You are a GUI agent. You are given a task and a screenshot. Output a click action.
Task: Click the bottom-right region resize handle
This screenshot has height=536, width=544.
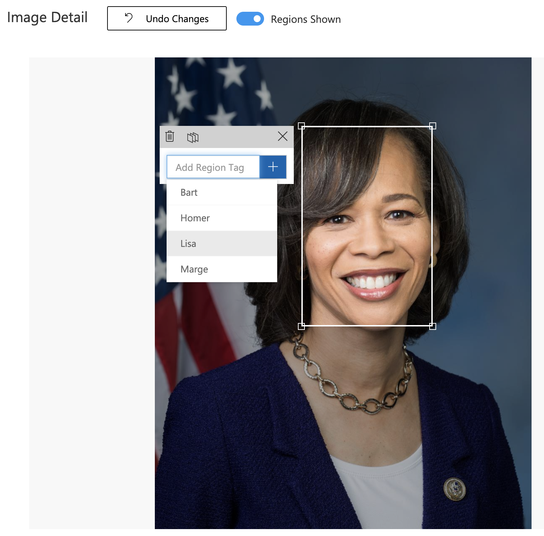(x=433, y=326)
